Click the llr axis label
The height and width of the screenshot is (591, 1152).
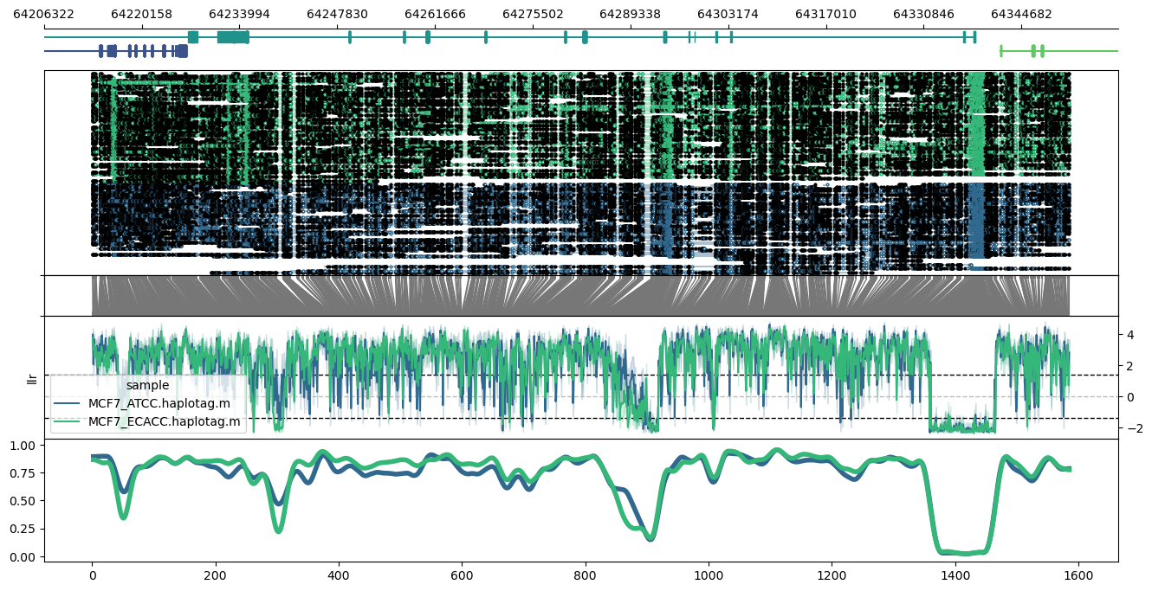(32, 381)
